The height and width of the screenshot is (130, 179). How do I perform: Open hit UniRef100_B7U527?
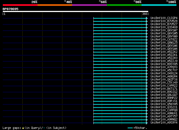click(x=164, y=24)
